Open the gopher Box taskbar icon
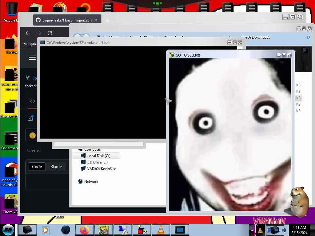Image resolution: width=315 pixels, height=236 pixels. 103,230
